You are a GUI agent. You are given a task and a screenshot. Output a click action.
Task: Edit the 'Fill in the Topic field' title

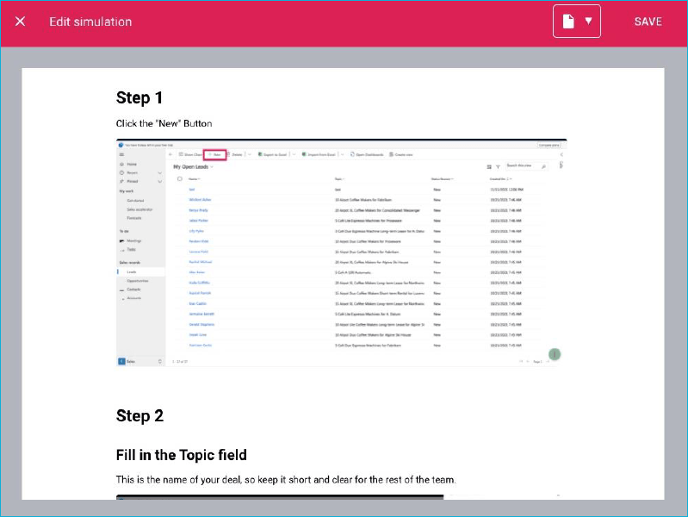pyautogui.click(x=181, y=455)
